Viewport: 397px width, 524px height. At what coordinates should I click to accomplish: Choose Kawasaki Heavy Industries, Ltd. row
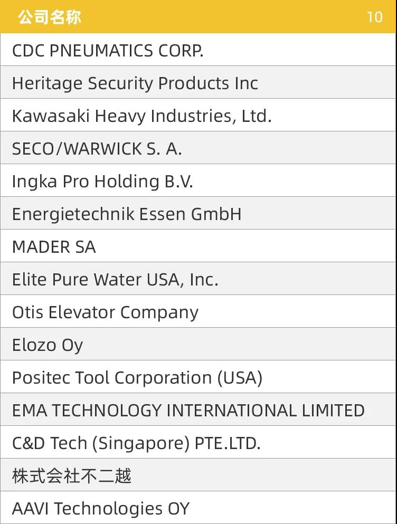(x=199, y=115)
